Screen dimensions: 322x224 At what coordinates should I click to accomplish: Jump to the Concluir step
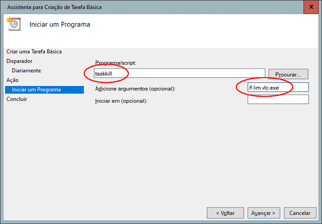[x=17, y=99]
